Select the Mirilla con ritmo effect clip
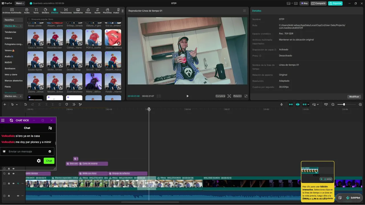The width and height of the screenshot is (365, 205). 93,173
